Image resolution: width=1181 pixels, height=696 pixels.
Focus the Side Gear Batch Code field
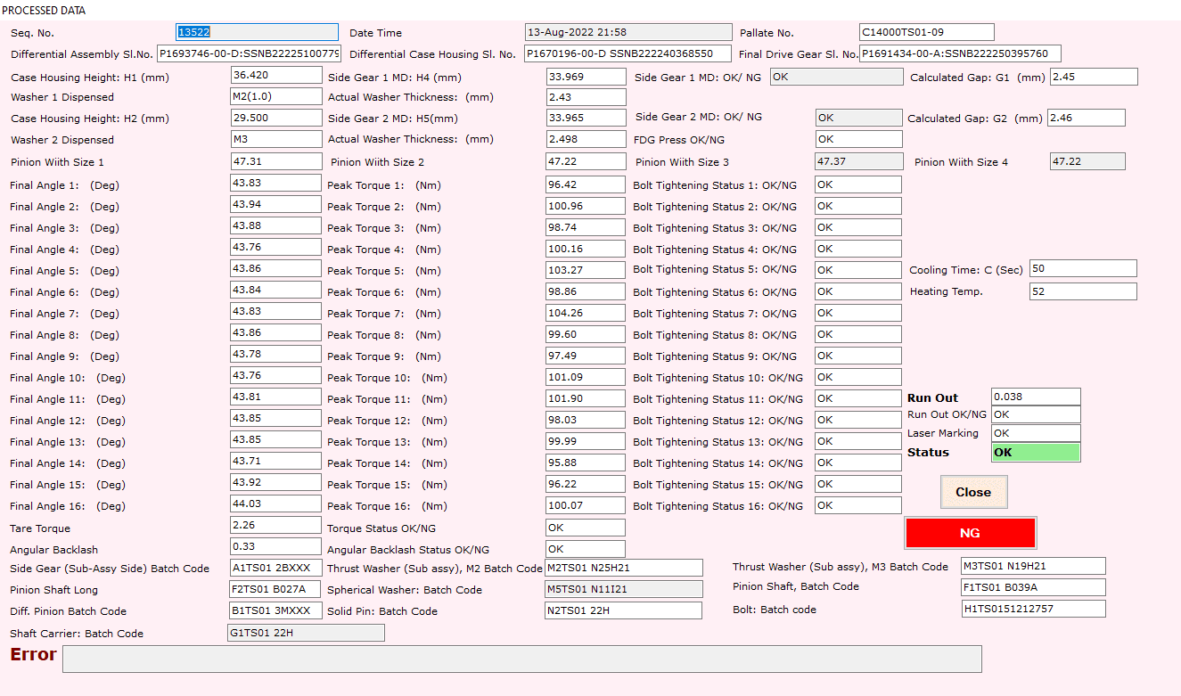pyautogui.click(x=275, y=568)
